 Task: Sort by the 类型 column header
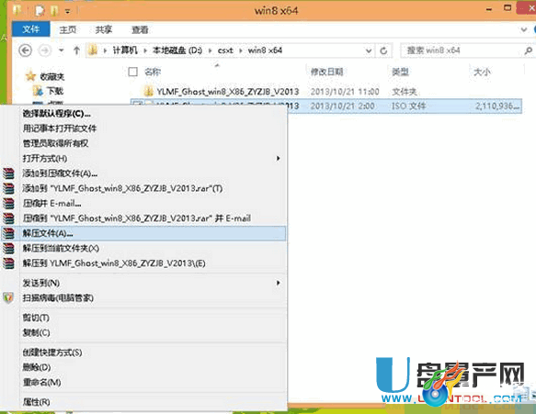click(400, 72)
